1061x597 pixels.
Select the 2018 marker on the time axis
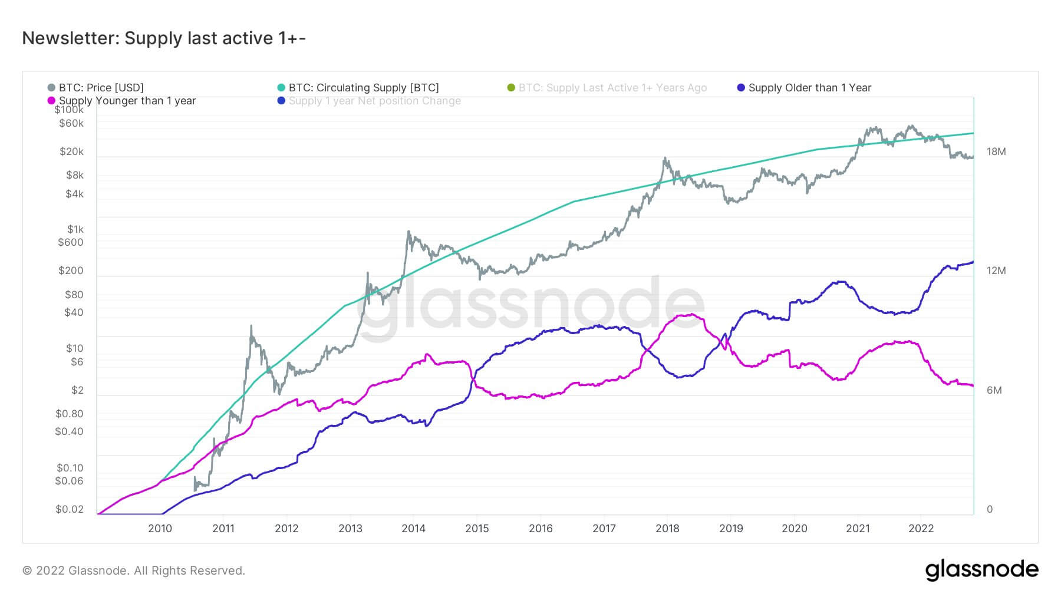[667, 528]
